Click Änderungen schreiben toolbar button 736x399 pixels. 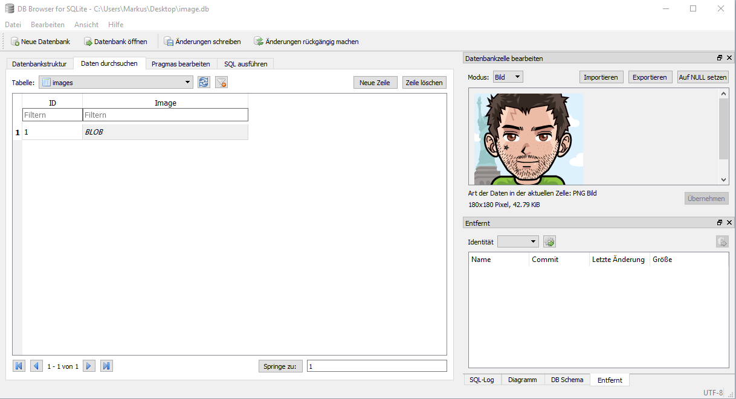point(202,42)
